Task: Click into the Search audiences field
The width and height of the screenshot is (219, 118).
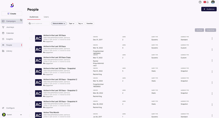Action: point(39,23)
